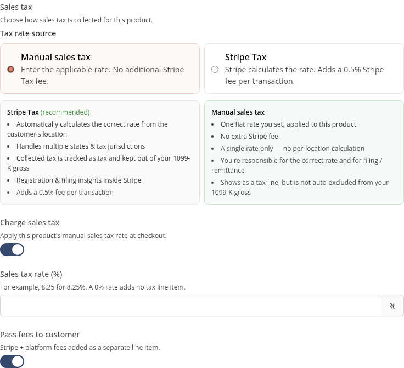The image size is (404, 368).
Task: Click 'No extra Stripe fee' bullet
Action: pyautogui.click(x=249, y=137)
